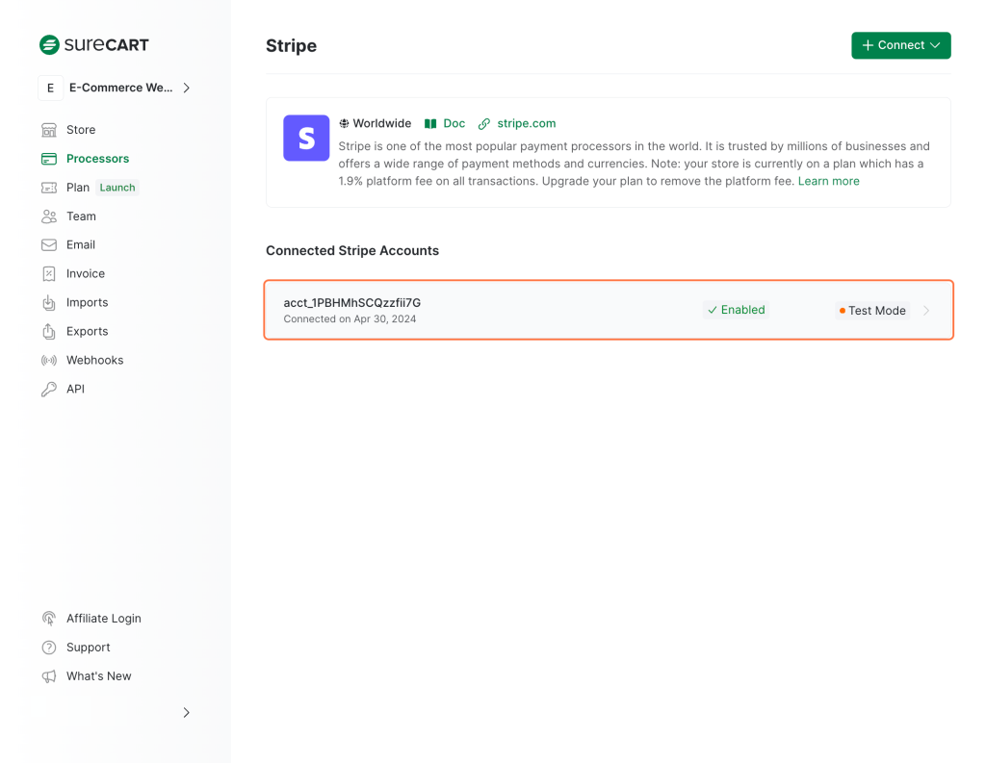
Task: Expand the E-Commerce workspace switcher
Action: 116,88
